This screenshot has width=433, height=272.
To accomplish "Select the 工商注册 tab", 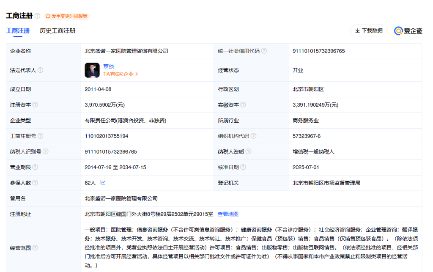I will pyautogui.click(x=17, y=31).
